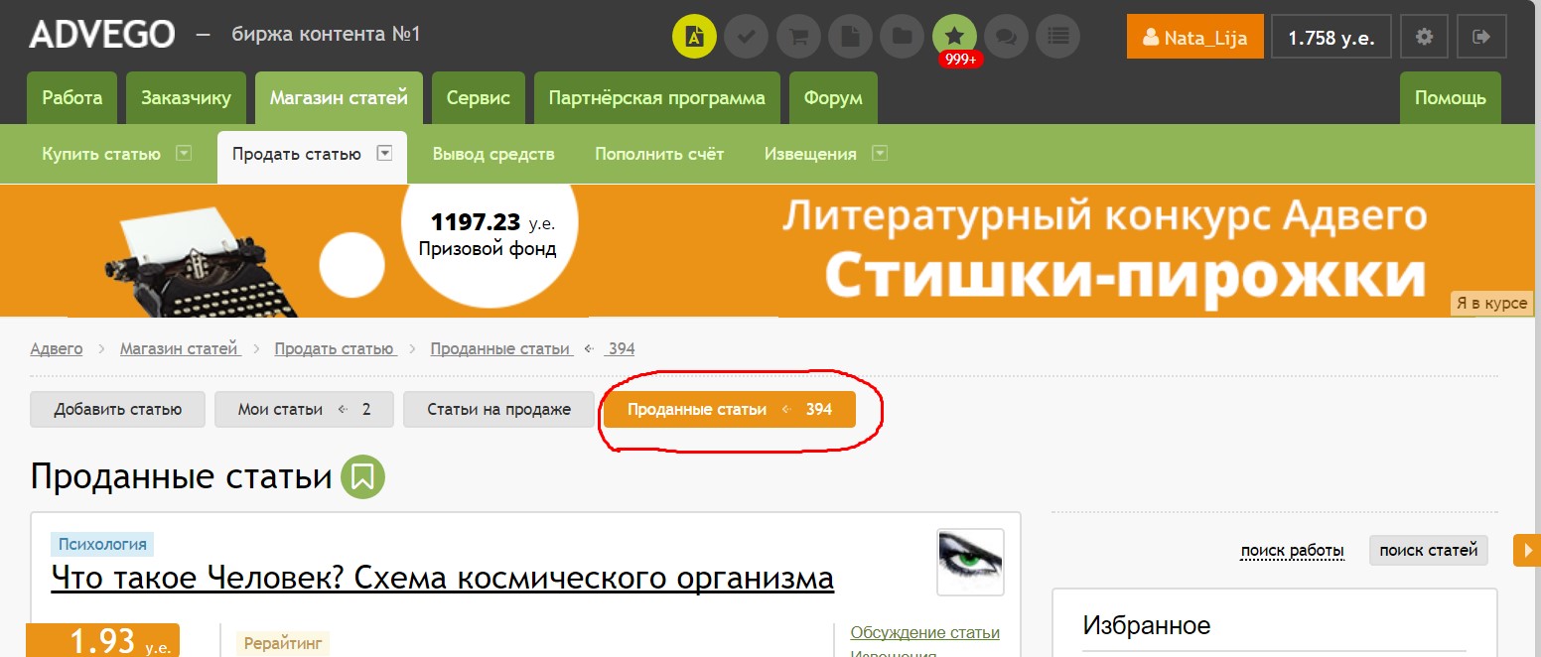This screenshot has width=1541, height=657.
Task: Expand the Купить статью dropdown arrow
Action: (x=183, y=154)
